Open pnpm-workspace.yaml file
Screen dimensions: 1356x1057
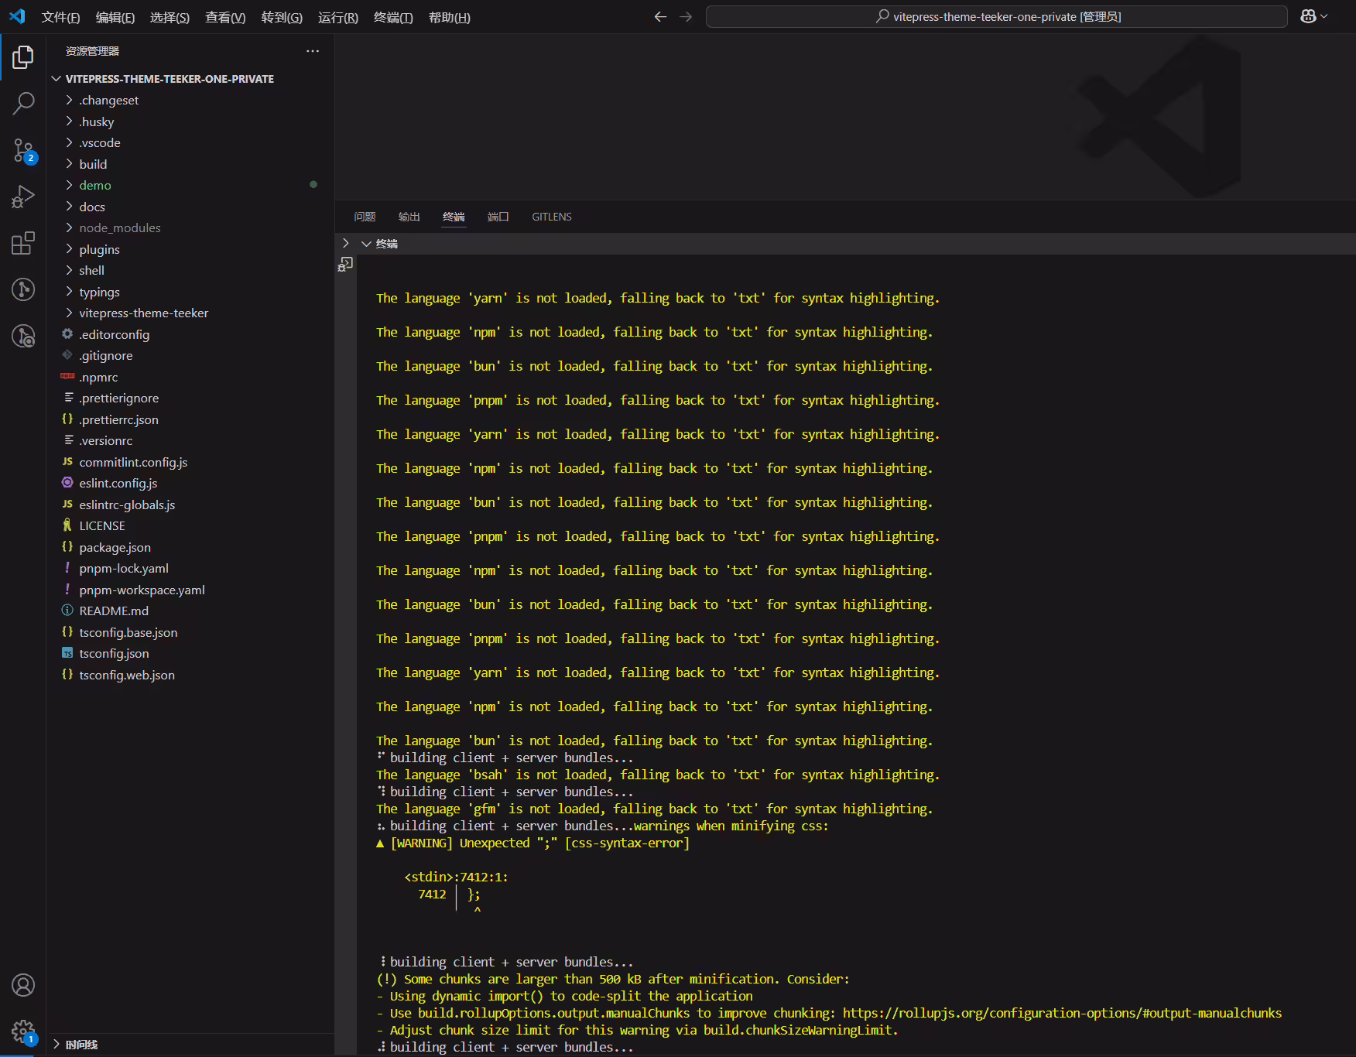142,590
